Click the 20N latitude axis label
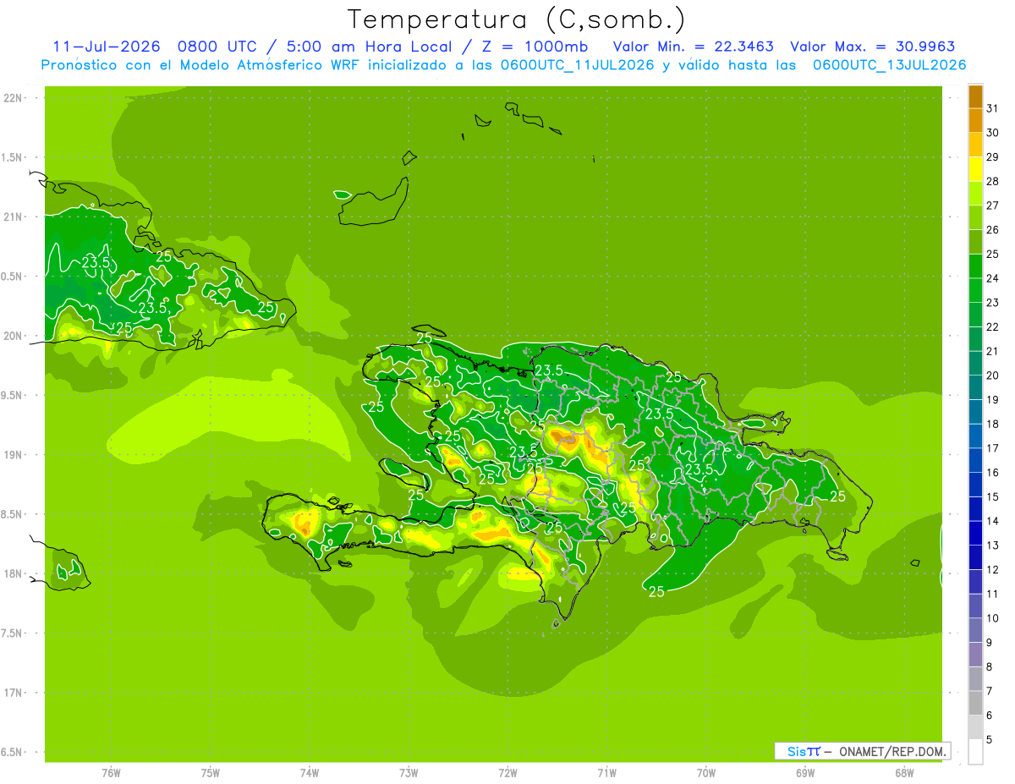1015x784 pixels. tap(14, 336)
